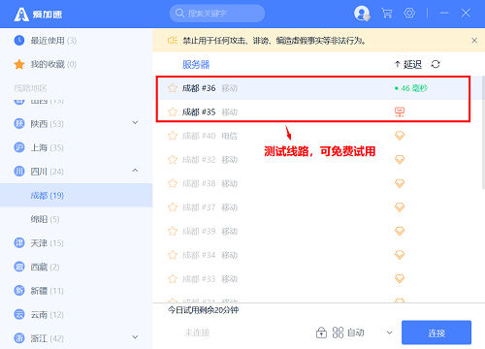The width and height of the screenshot is (485, 349).
Task: Select the 云南 (12) region
Action: (76, 314)
